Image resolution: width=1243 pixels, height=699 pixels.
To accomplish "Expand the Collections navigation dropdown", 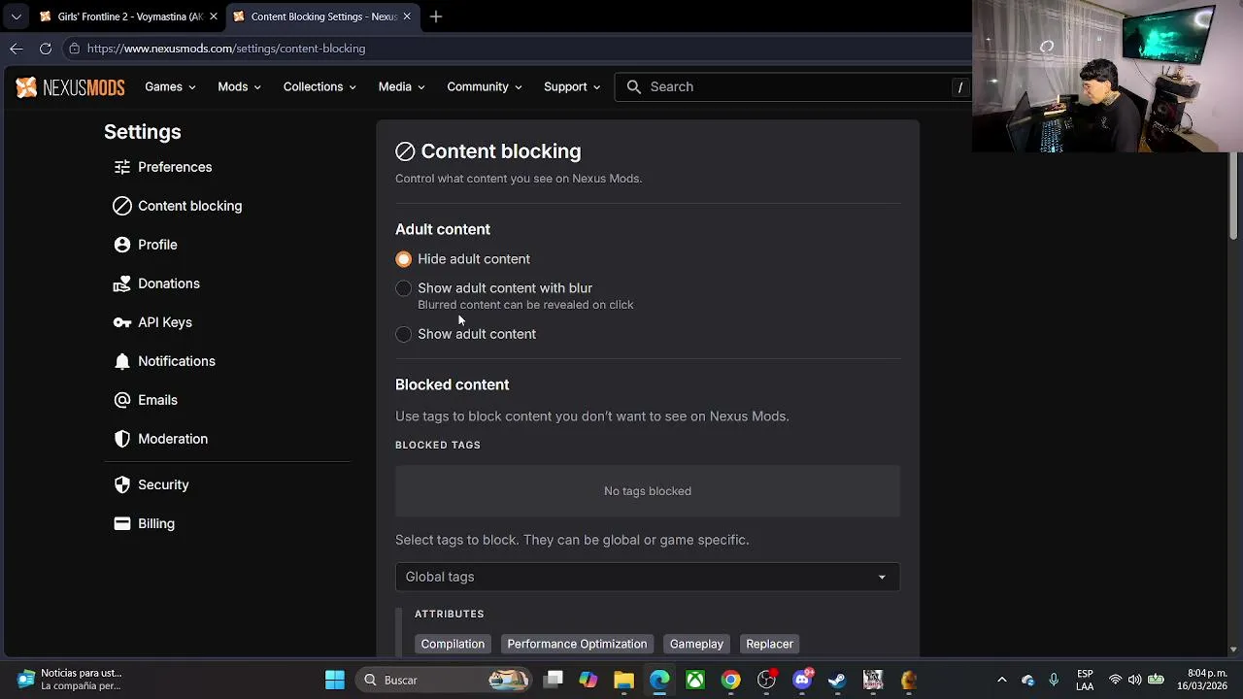I will 319,87.
